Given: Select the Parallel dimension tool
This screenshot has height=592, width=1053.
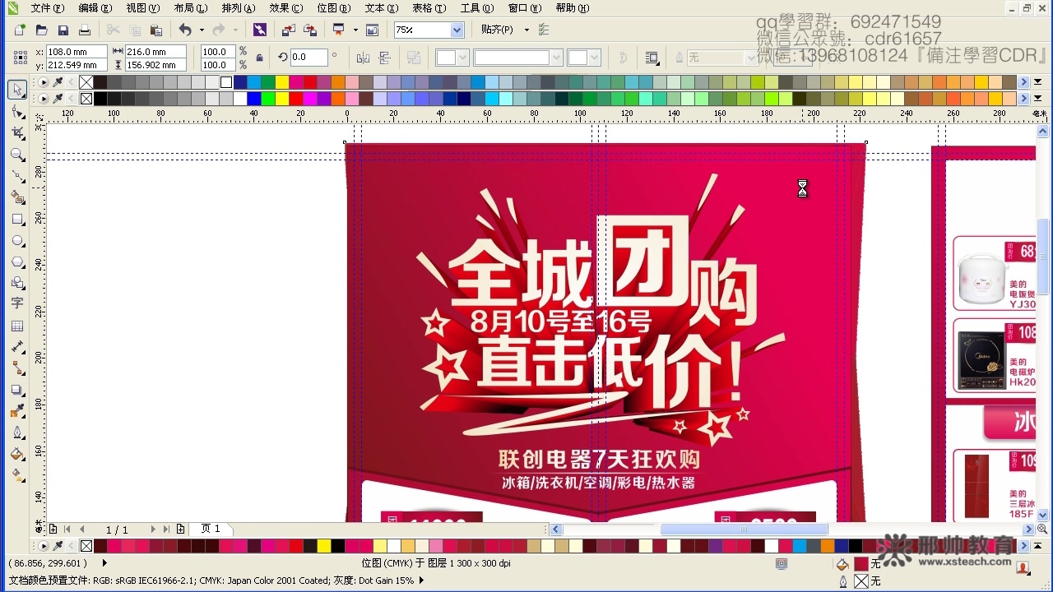Looking at the screenshot, I should pyautogui.click(x=16, y=347).
